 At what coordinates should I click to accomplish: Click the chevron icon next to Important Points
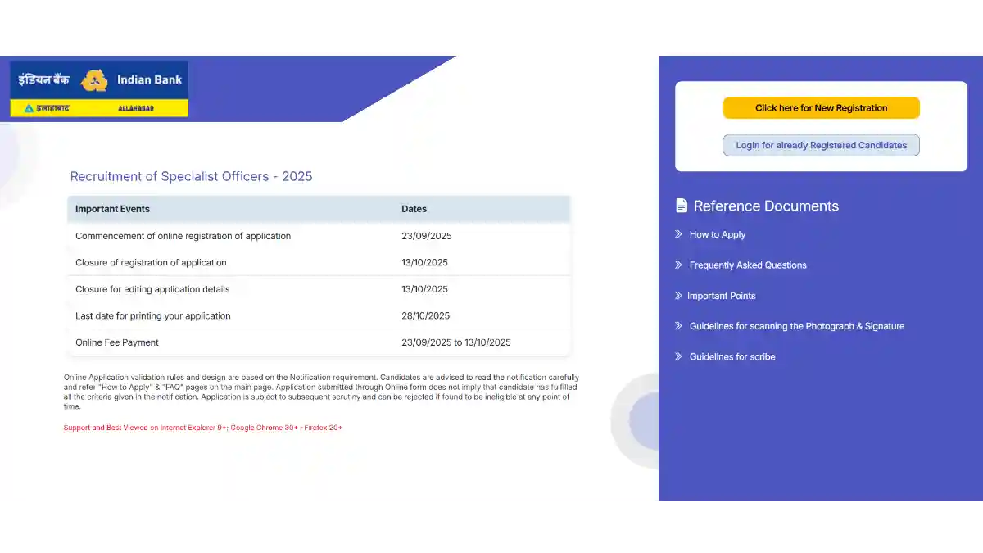pos(678,296)
